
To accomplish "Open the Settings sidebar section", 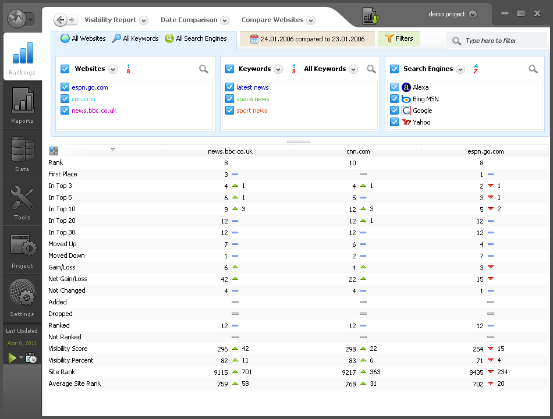I will click(22, 299).
